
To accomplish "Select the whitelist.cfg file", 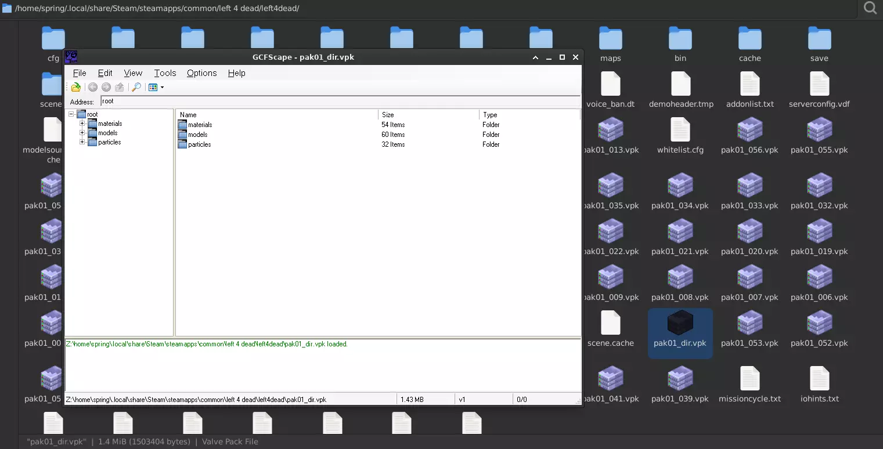I will tap(680, 136).
